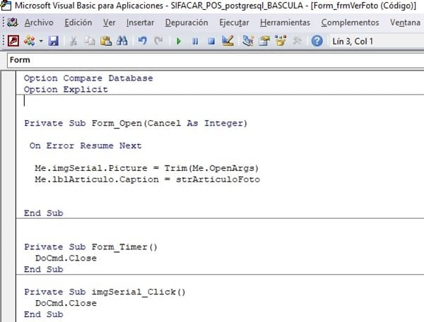The image size is (424, 322).
Task: Open the Insert Module dropdown arrow
Action: tap(41, 41)
